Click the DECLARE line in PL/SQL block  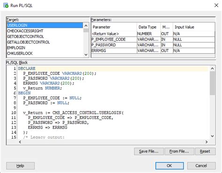coord(113,69)
